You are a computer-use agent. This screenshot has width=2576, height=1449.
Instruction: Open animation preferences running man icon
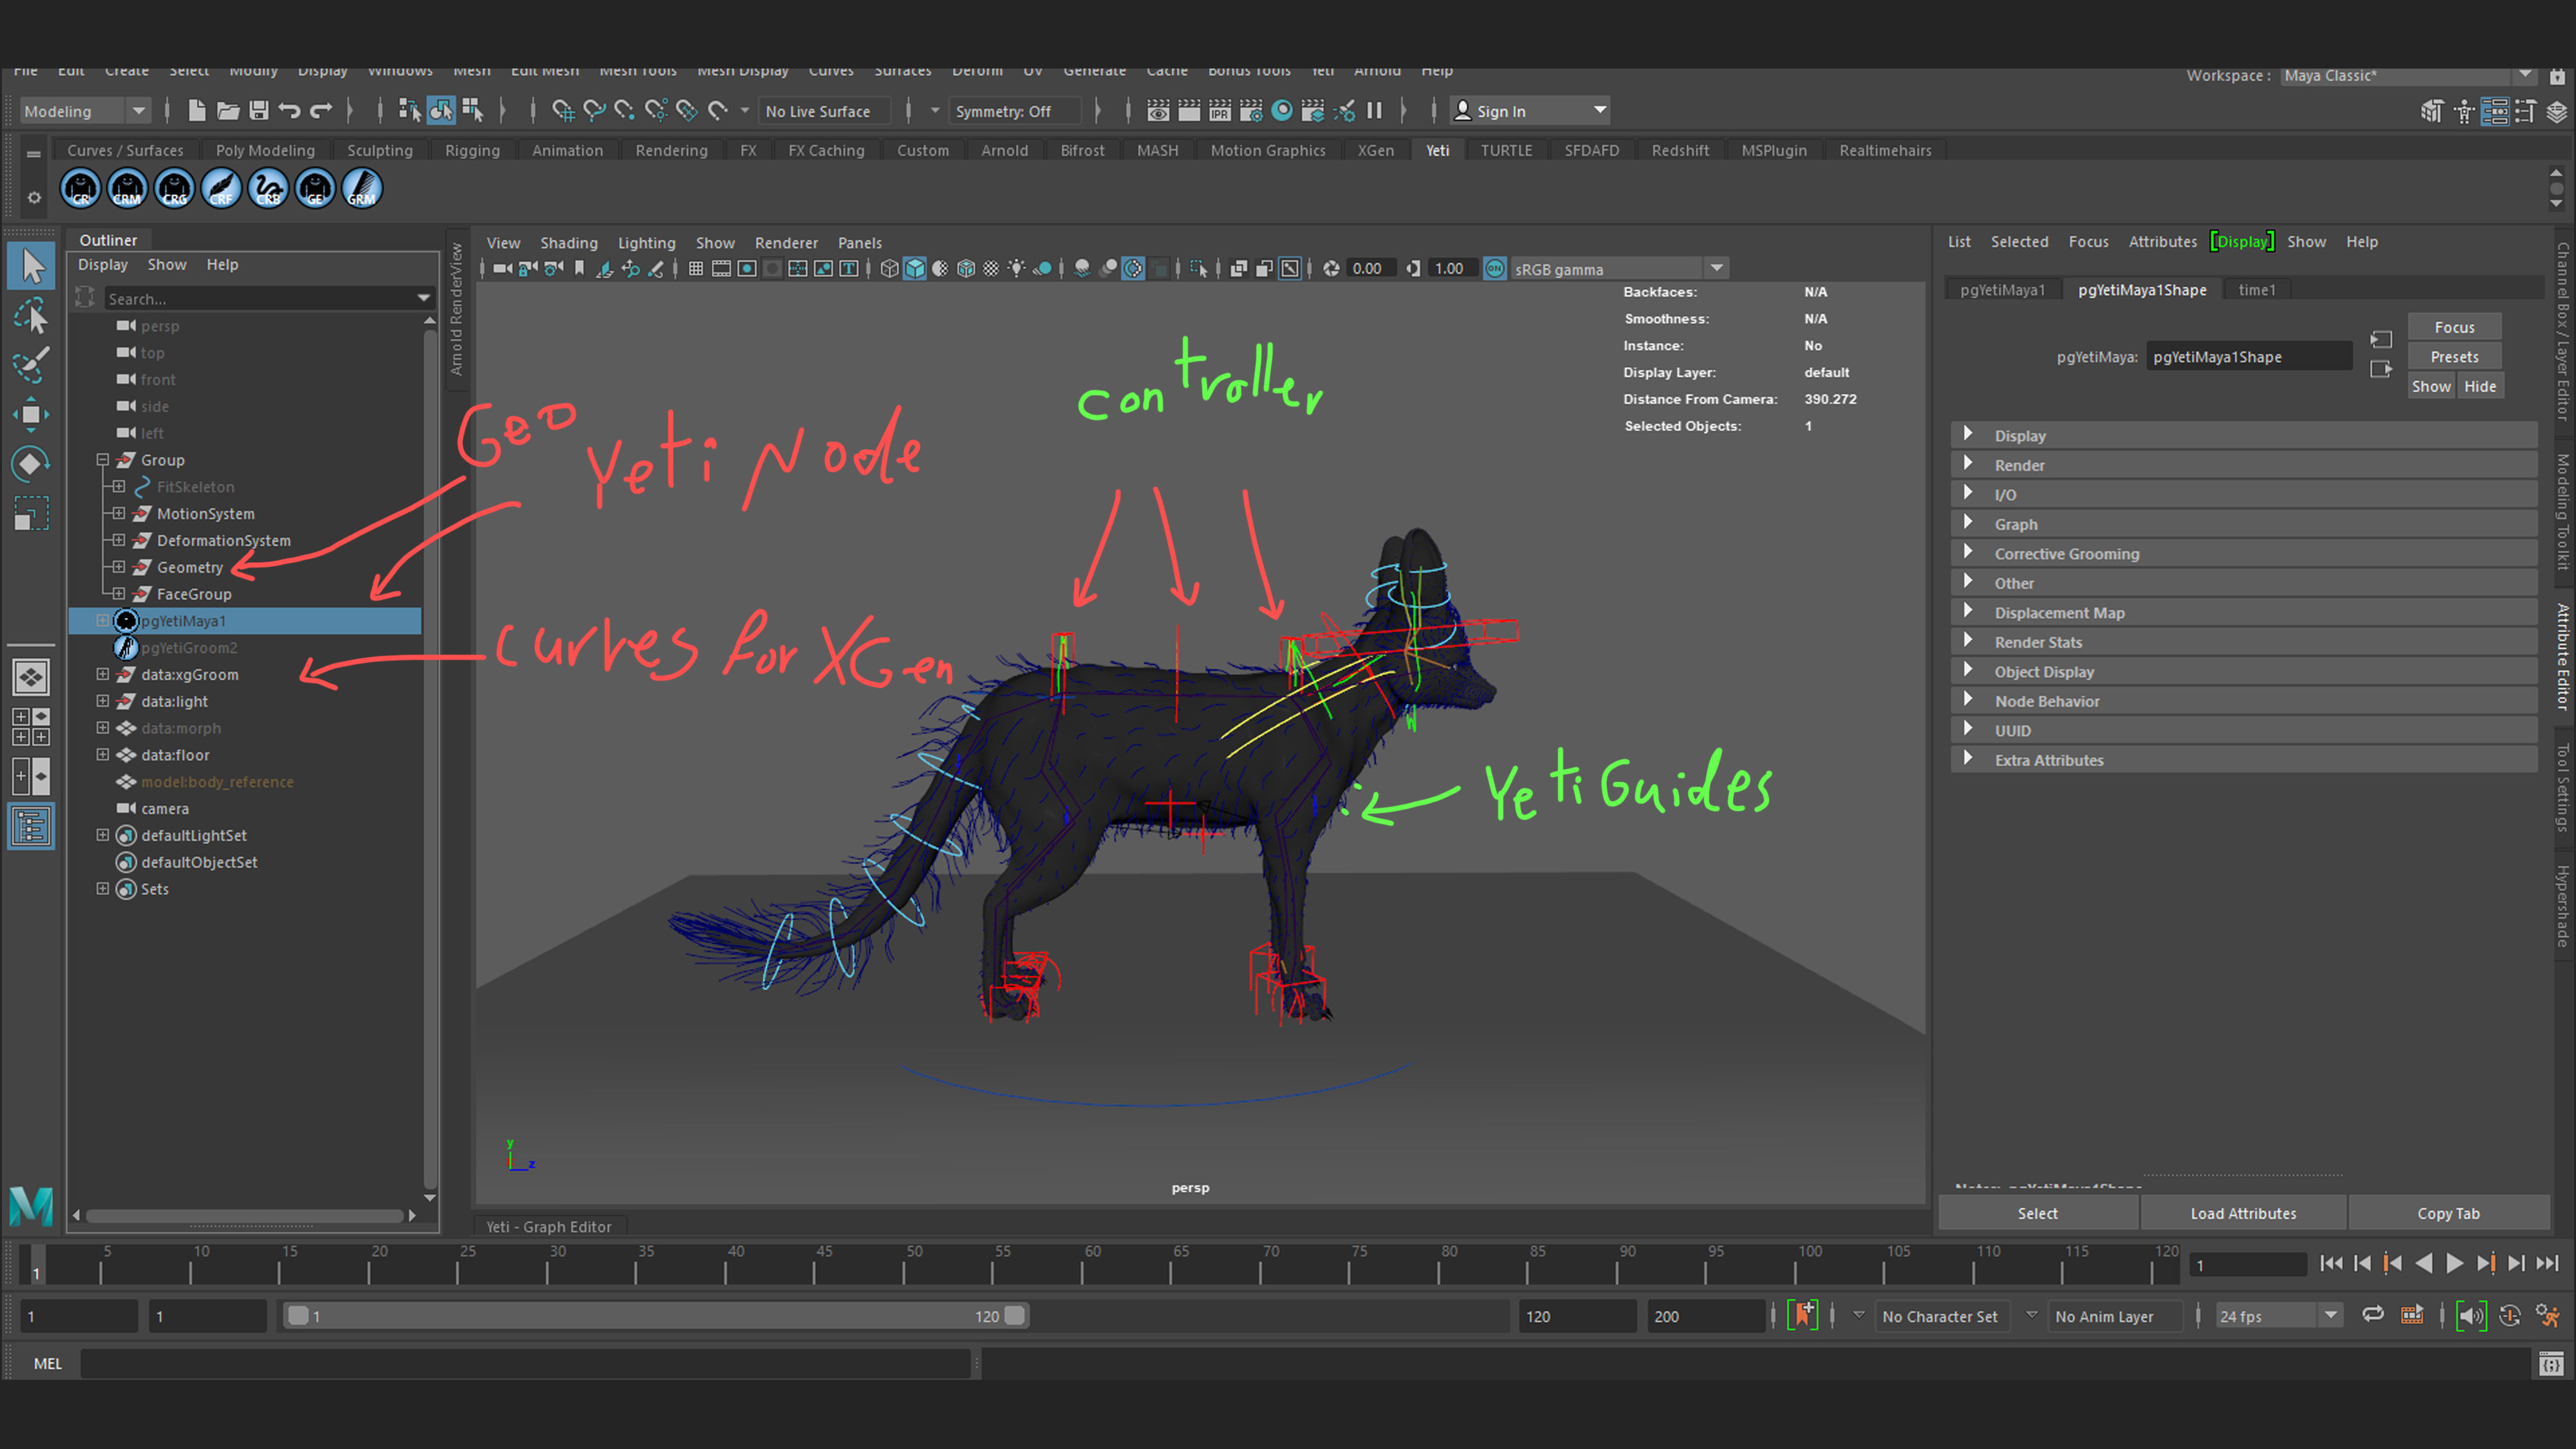pos(2548,1316)
